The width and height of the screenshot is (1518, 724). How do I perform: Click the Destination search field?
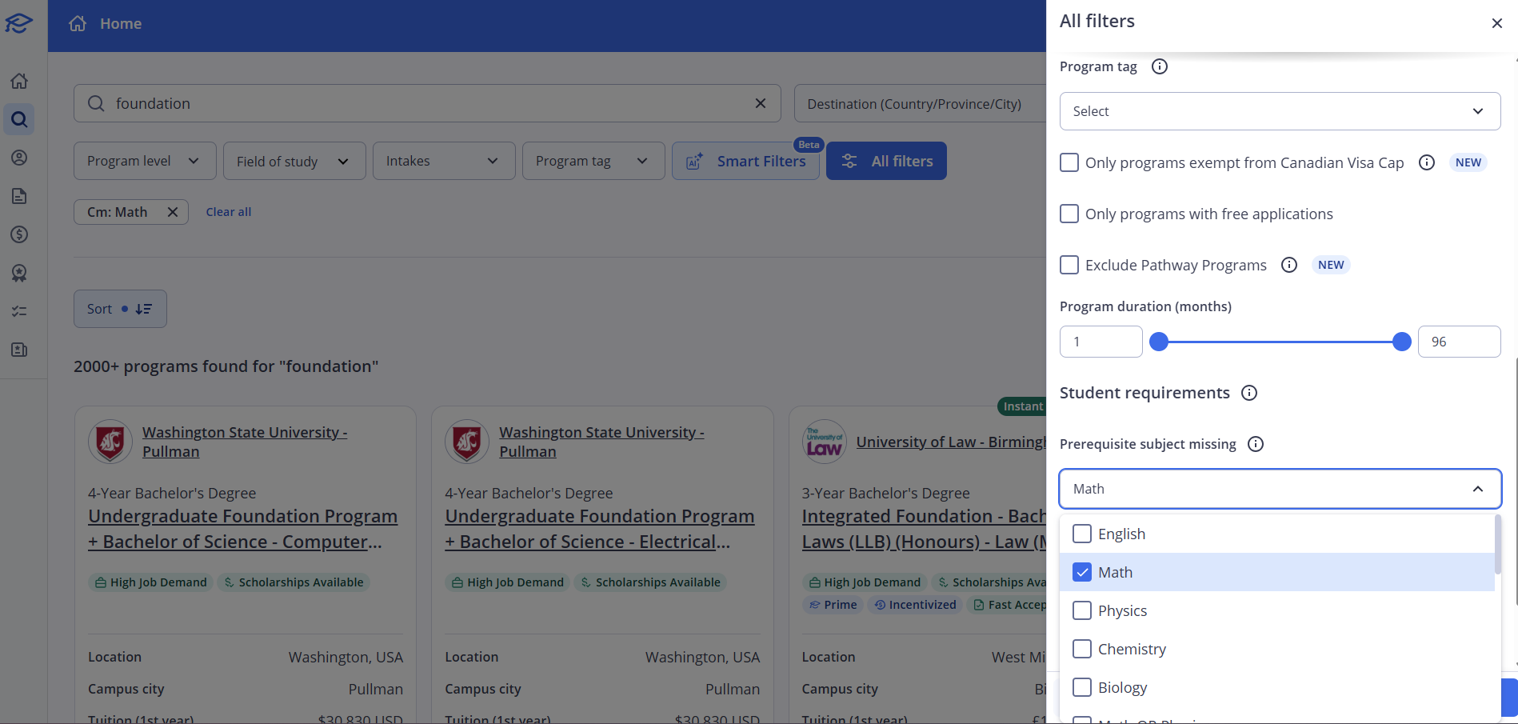coord(920,103)
